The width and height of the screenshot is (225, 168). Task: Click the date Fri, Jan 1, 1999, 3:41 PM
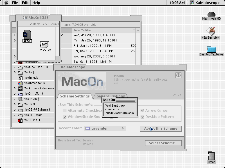click(x=93, y=46)
